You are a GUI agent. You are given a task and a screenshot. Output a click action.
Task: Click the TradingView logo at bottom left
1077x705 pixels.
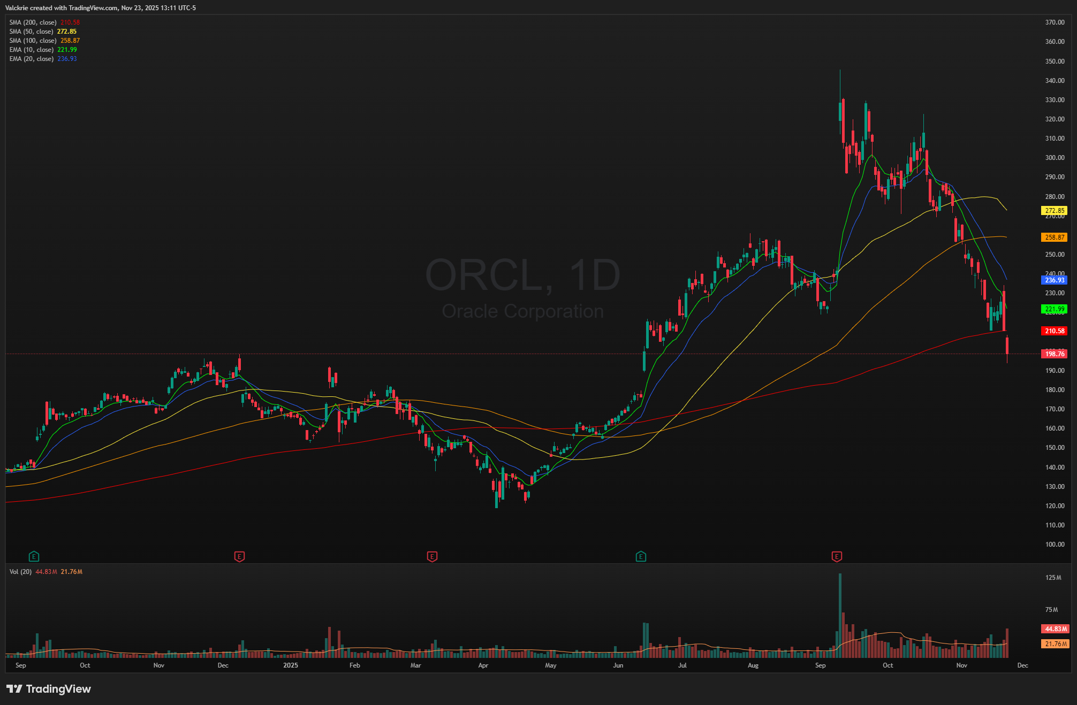point(49,689)
